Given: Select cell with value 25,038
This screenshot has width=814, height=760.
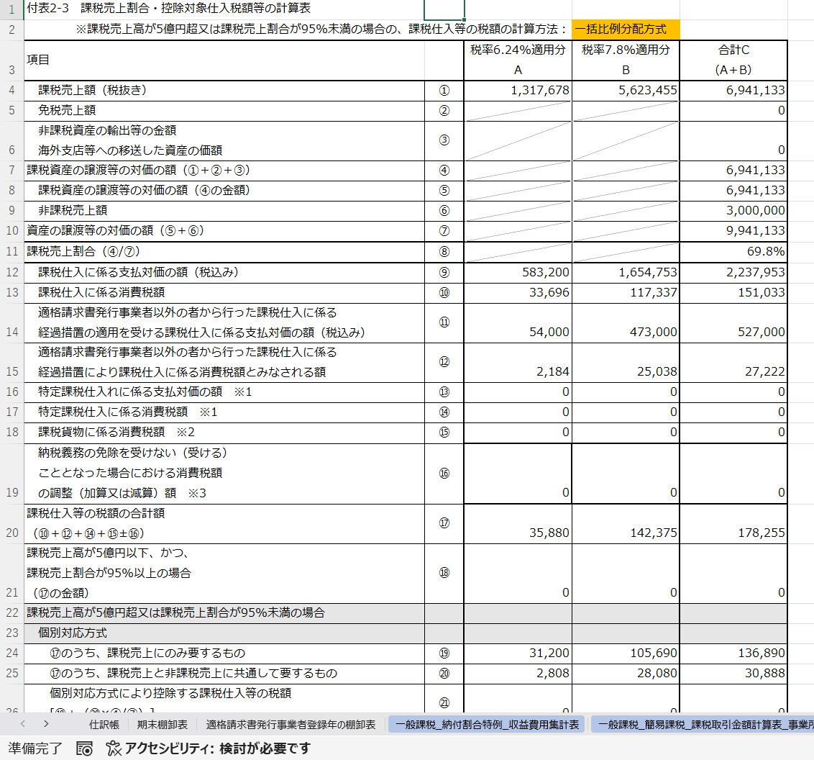Looking at the screenshot, I should [626, 363].
